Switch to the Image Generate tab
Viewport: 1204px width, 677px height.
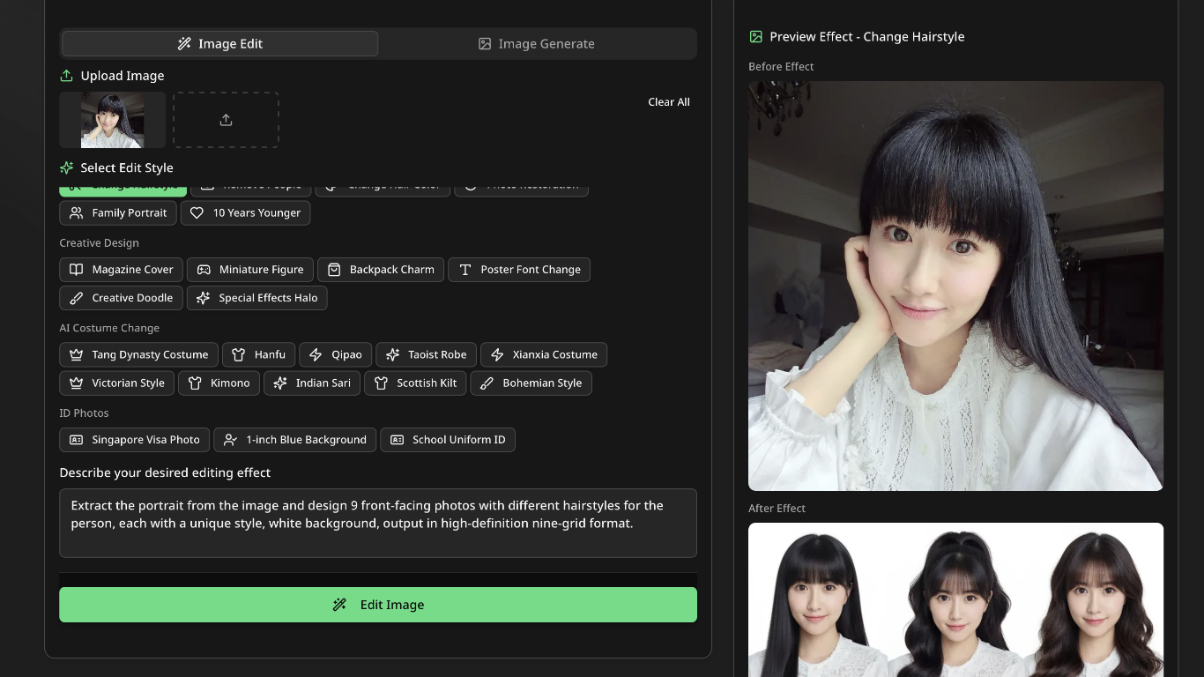[536, 44]
